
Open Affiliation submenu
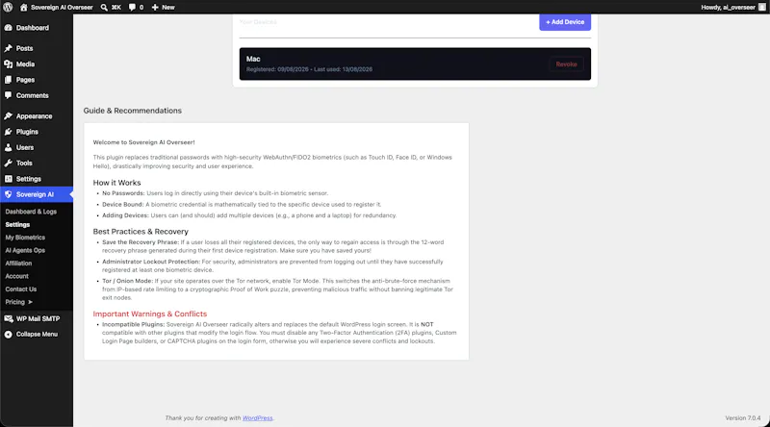[x=18, y=264]
